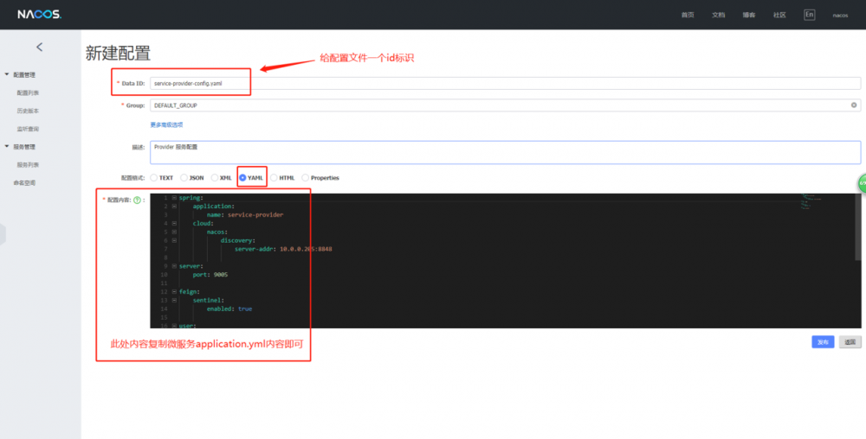Click the back chevron in the sidebar
This screenshot has width=866, height=439.
tap(39, 48)
